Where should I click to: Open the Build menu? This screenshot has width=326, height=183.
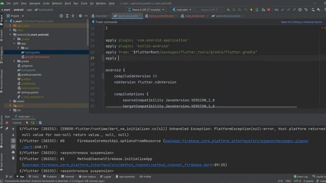tap(68, 4)
